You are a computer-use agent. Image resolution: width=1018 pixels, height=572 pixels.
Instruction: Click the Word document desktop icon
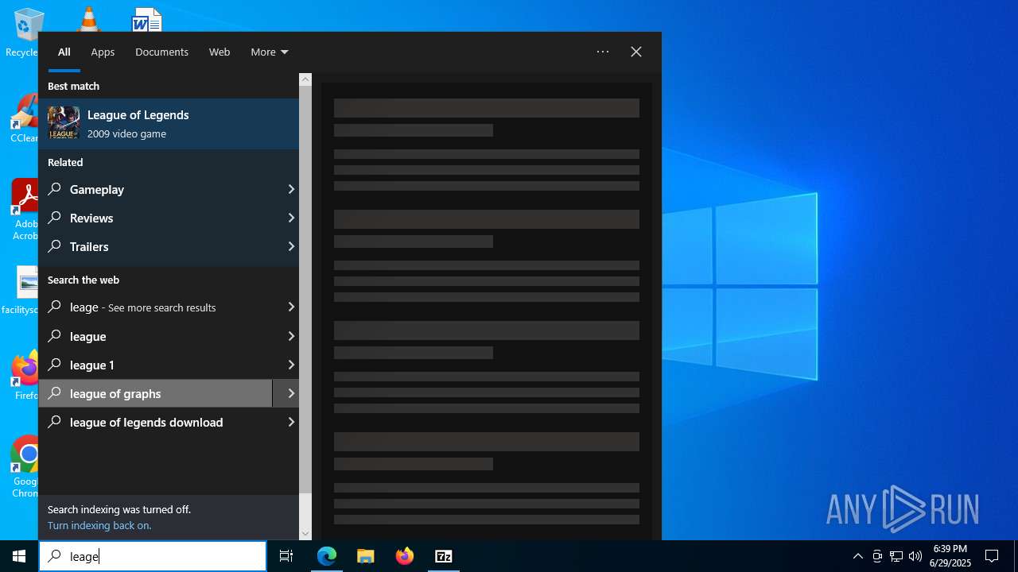click(147, 19)
